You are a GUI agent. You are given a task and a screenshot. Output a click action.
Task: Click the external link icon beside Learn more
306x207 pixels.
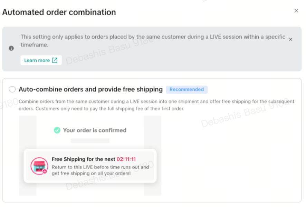coord(55,60)
